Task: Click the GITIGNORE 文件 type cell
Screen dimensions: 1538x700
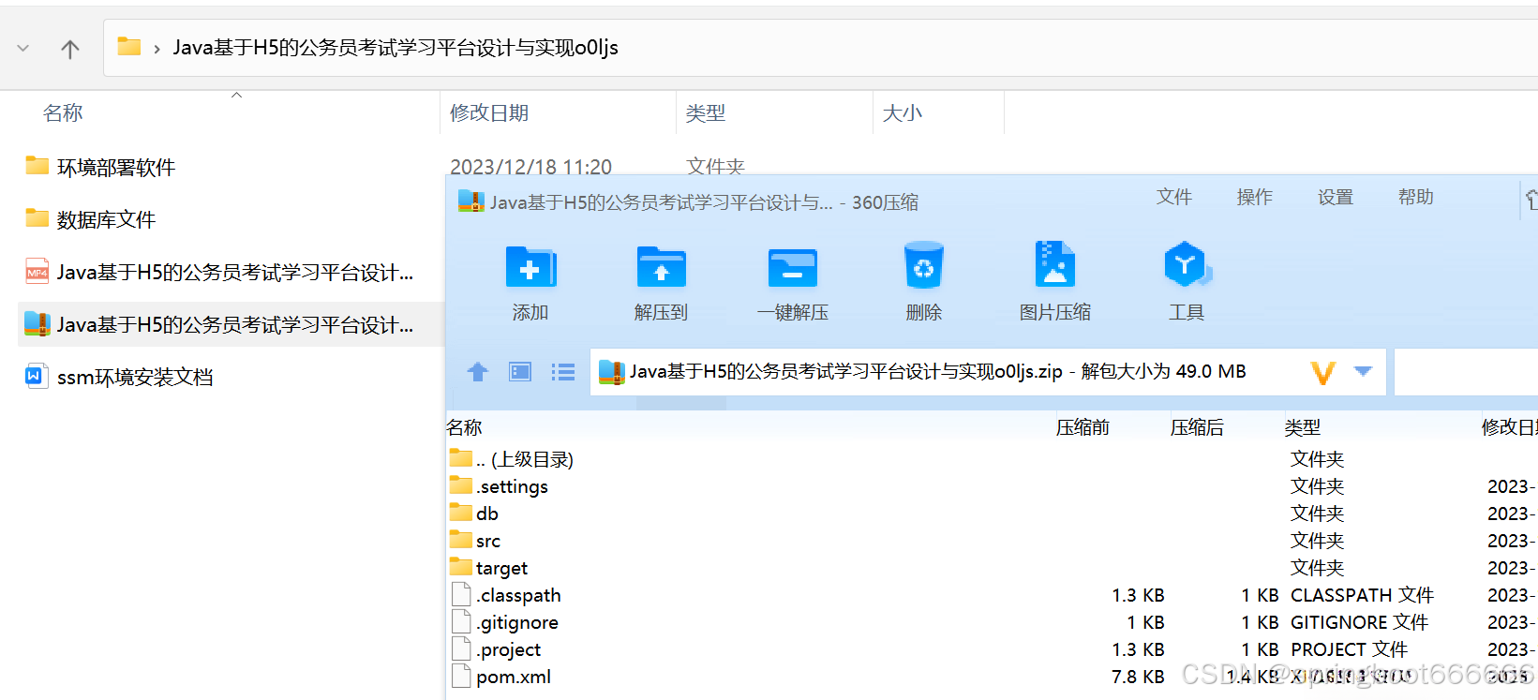Action: click(1359, 622)
